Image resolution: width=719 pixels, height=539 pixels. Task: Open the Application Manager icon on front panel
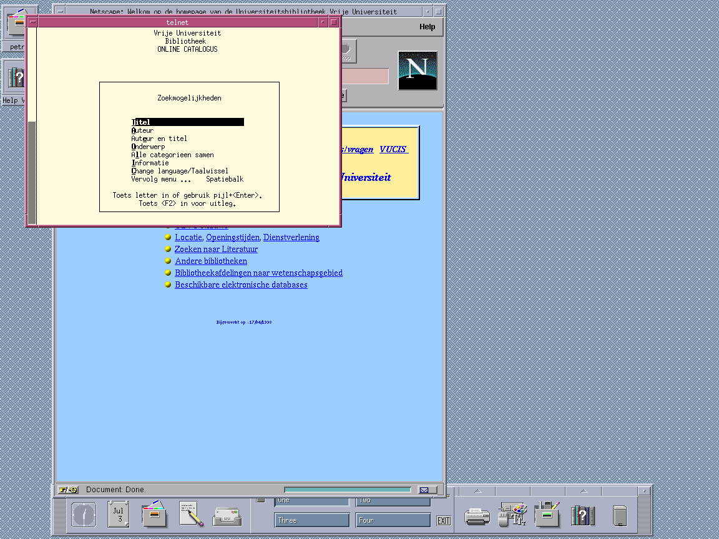[x=547, y=514]
